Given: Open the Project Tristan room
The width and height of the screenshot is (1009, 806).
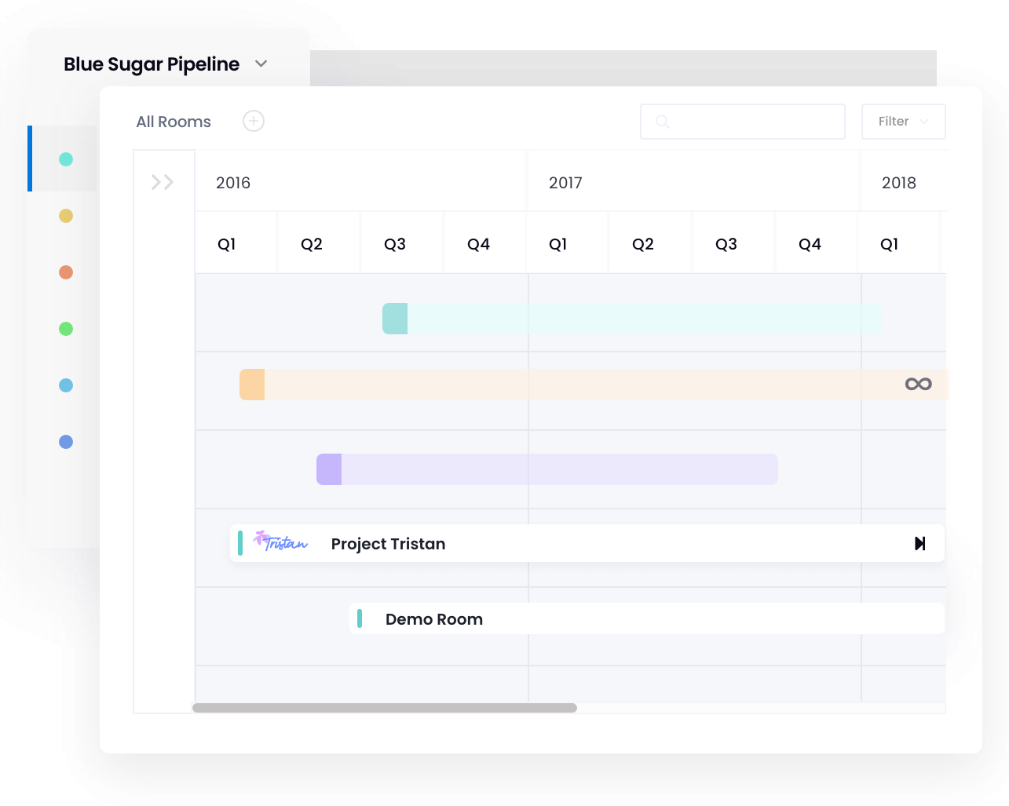Looking at the screenshot, I should click(388, 544).
